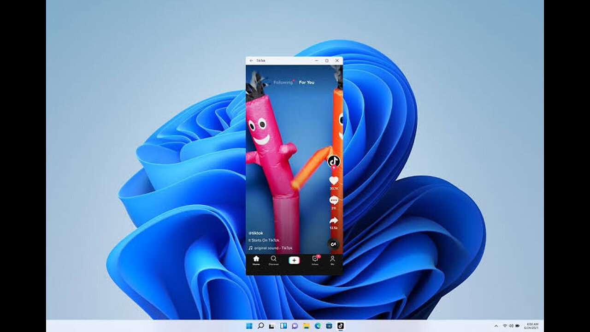This screenshot has width=590, height=332.
Task: Go back using TikTok window's back arrow
Action: tap(251, 60)
